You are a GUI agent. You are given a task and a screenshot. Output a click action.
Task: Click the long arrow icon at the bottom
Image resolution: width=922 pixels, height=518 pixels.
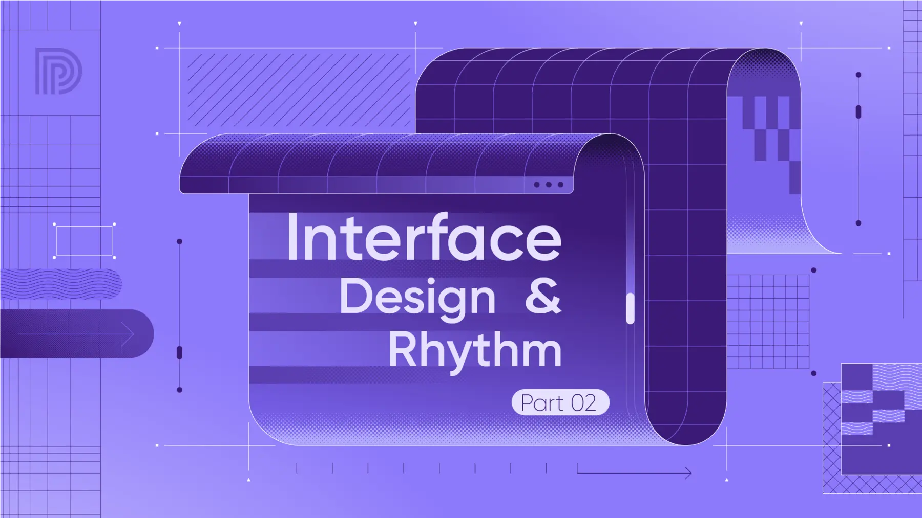[x=635, y=473]
